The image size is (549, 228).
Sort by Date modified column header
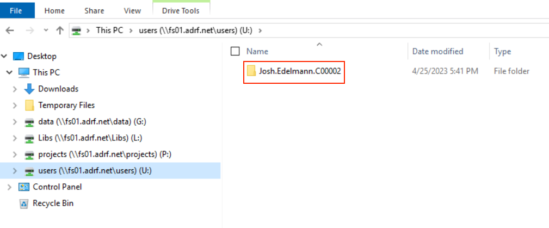tap(437, 52)
